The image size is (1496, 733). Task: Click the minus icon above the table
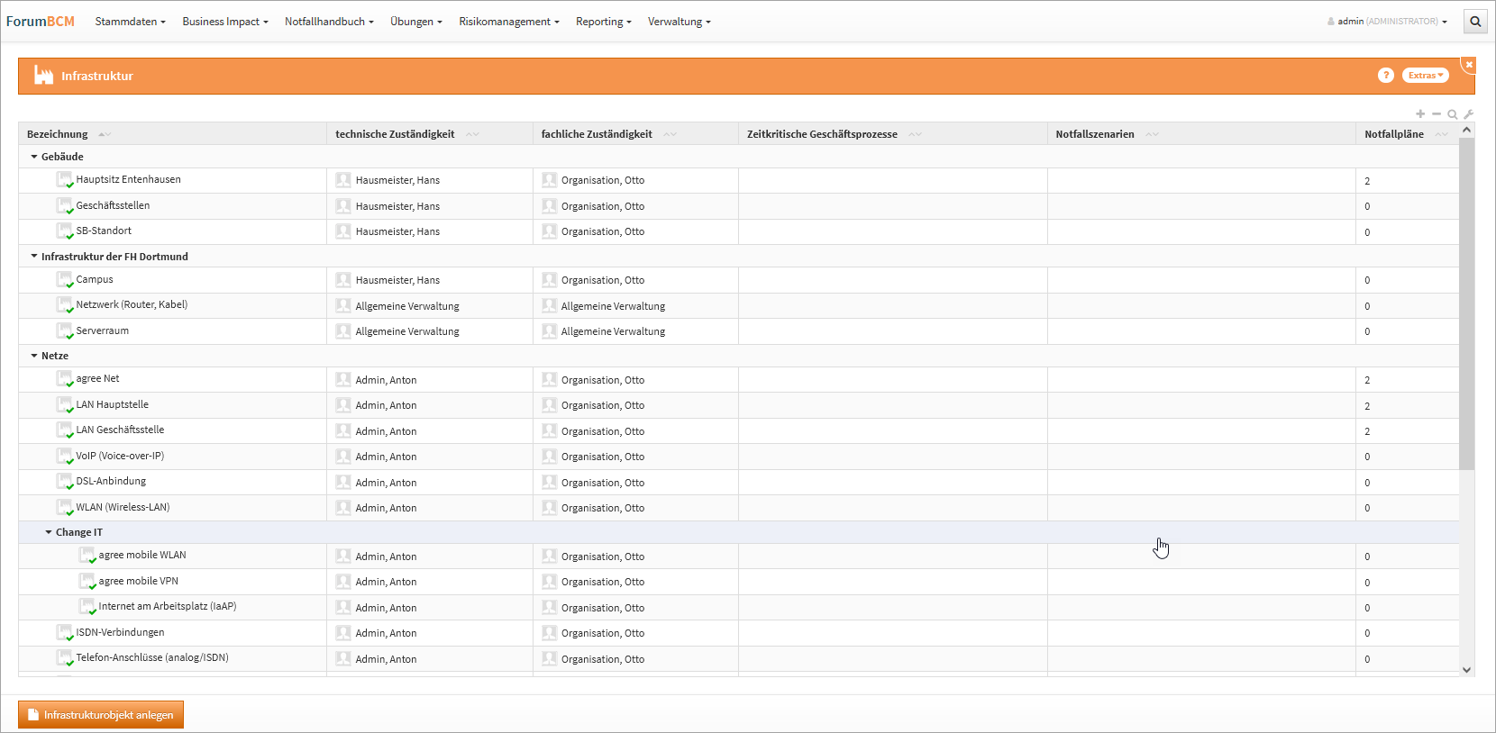(x=1437, y=114)
